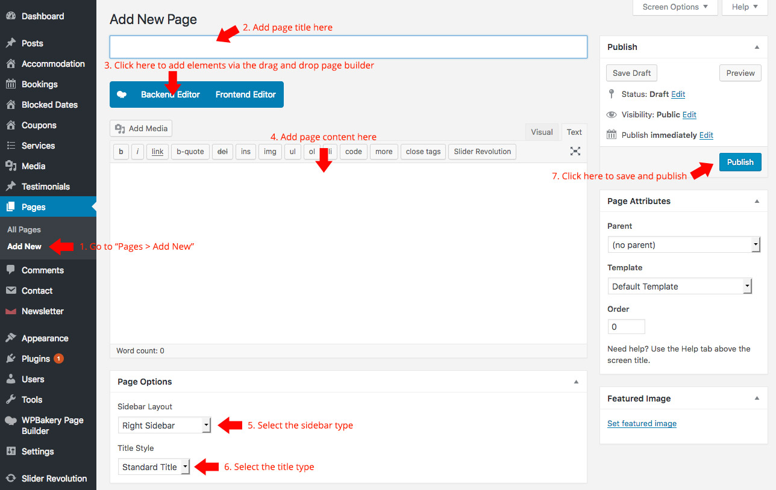Click the page title input field
Image resolution: width=776 pixels, height=490 pixels.
point(348,47)
